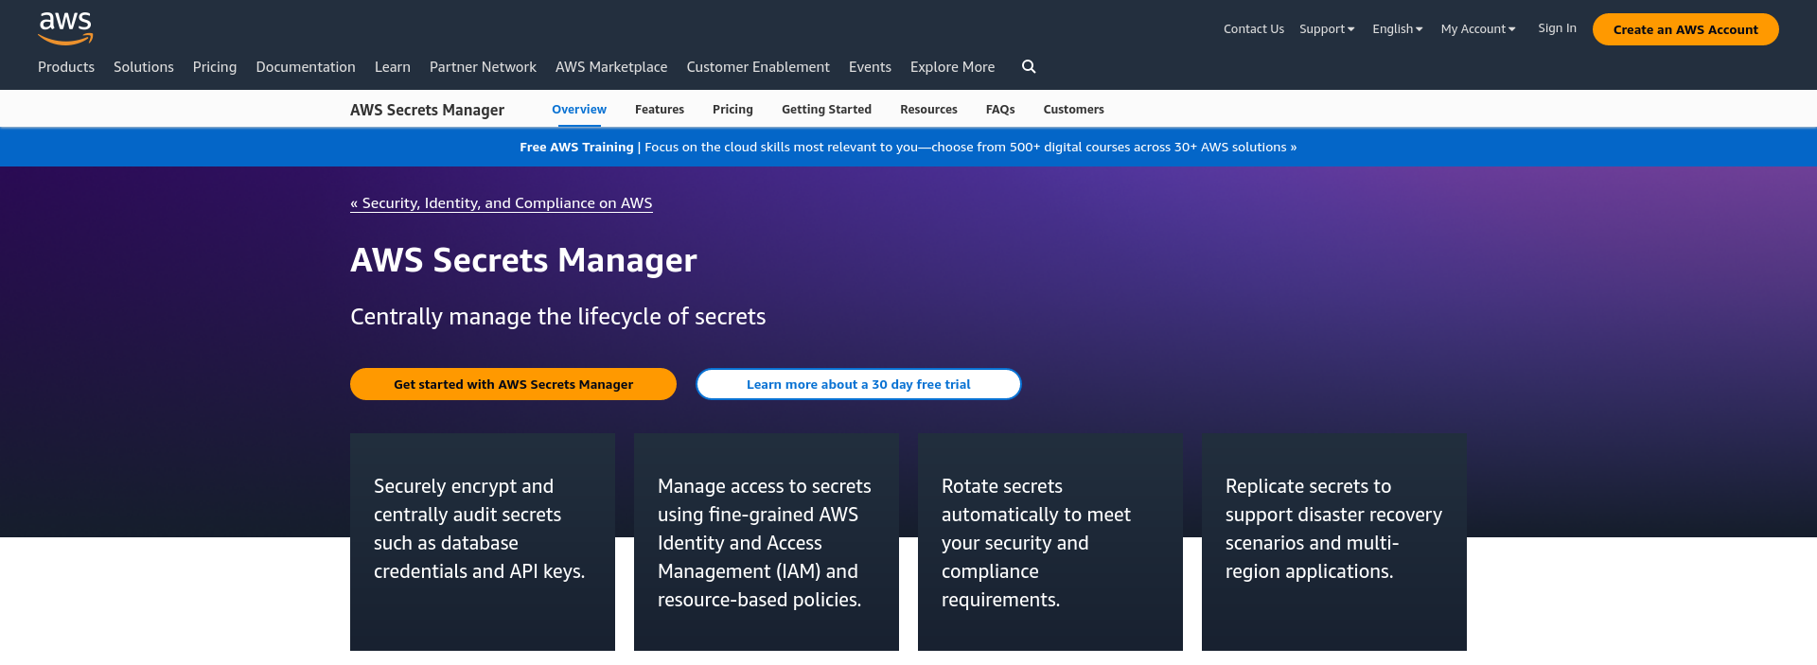This screenshot has height=665, width=1817.
Task: Click Learn more about 30 day free trial
Action: coord(858,384)
